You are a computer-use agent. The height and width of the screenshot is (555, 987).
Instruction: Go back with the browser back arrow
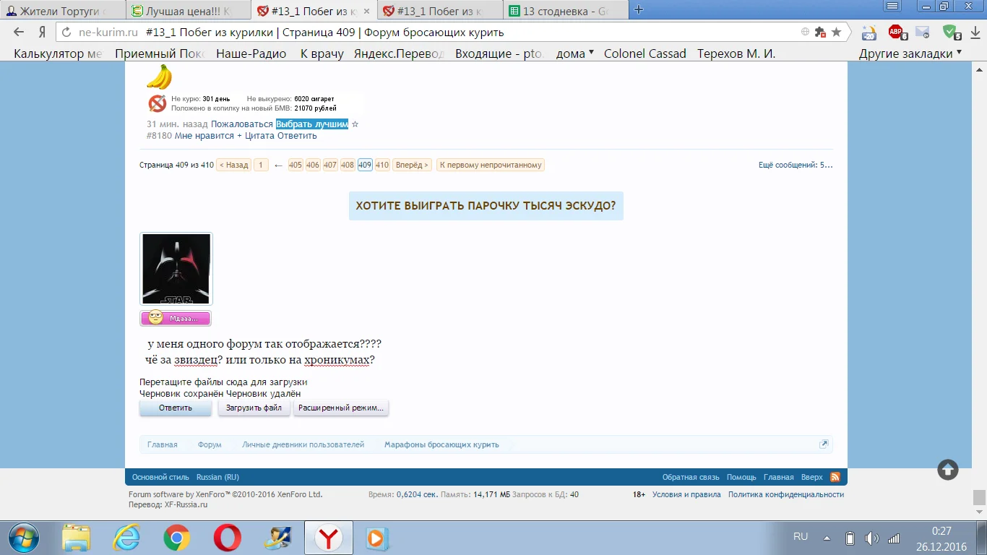(x=20, y=33)
